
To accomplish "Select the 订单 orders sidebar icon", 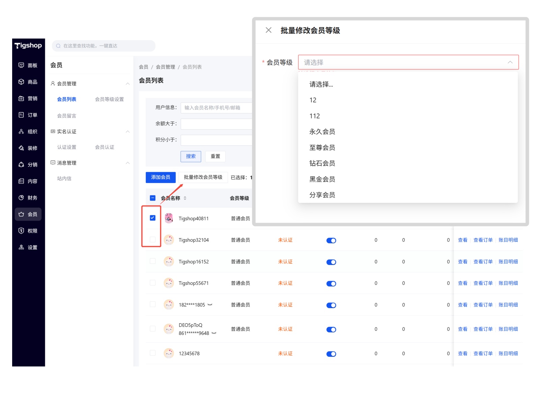I will tap(21, 115).
